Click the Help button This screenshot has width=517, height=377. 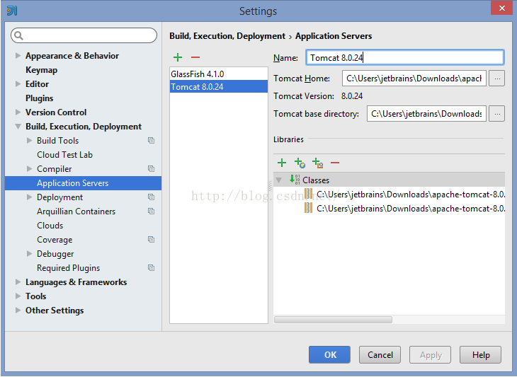[480, 354]
